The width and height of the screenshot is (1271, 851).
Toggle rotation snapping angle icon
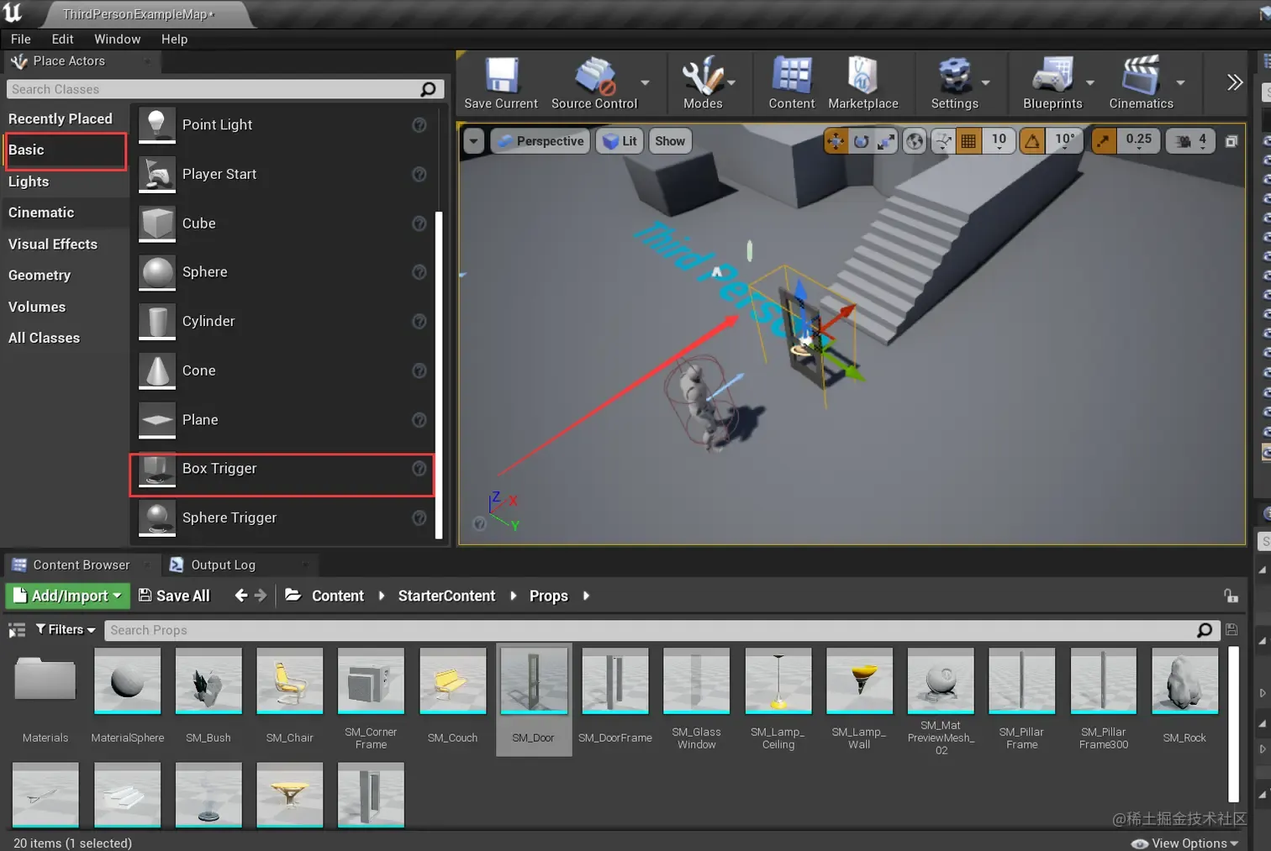(x=1032, y=141)
